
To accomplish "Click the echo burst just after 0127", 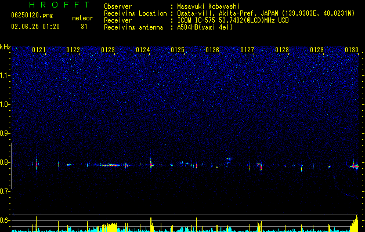I will pyautogui.click(x=259, y=166).
